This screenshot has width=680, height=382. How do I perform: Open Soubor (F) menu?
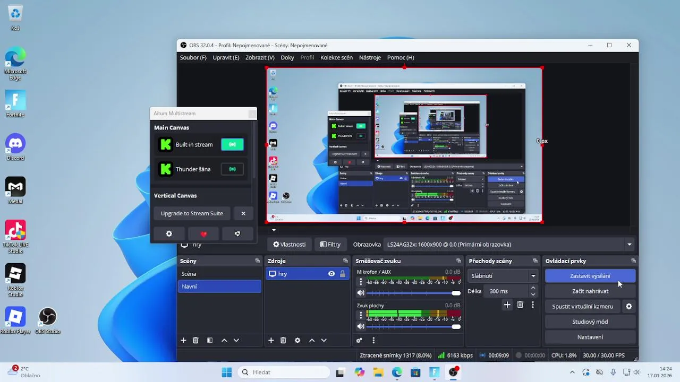click(x=193, y=57)
